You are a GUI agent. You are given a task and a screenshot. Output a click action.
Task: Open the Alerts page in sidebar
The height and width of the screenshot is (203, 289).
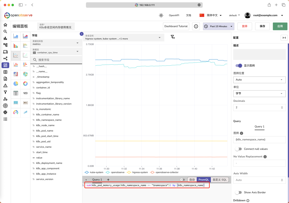[x=5, y=85]
